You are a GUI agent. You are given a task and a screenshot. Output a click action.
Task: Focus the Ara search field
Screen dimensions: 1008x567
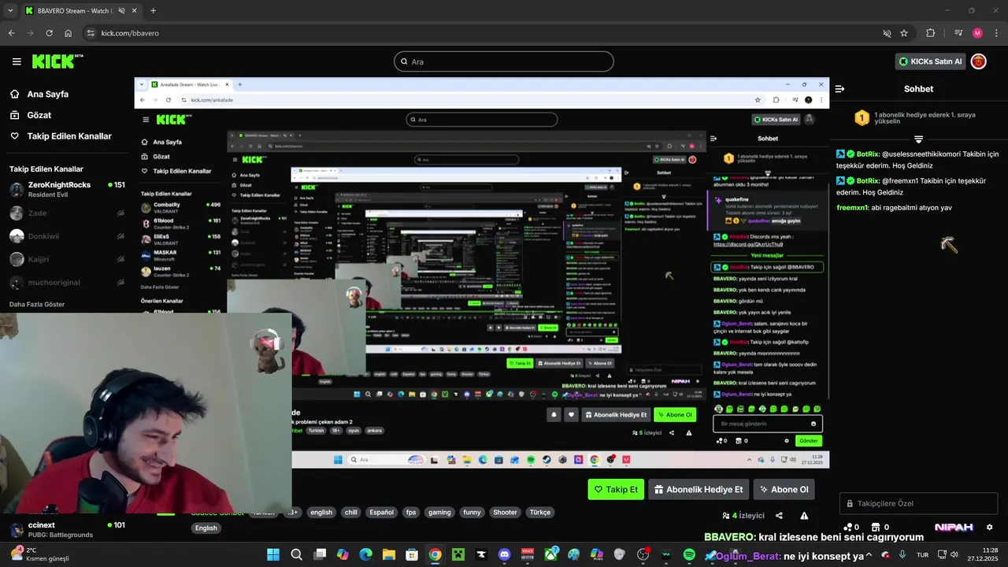coord(504,61)
